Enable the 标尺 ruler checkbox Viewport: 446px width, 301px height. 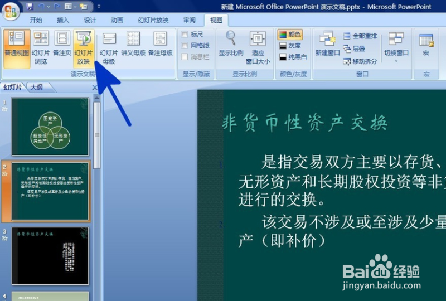pos(185,35)
